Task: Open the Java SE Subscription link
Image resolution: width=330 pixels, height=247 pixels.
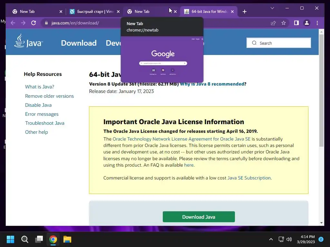Action: tap(249, 178)
